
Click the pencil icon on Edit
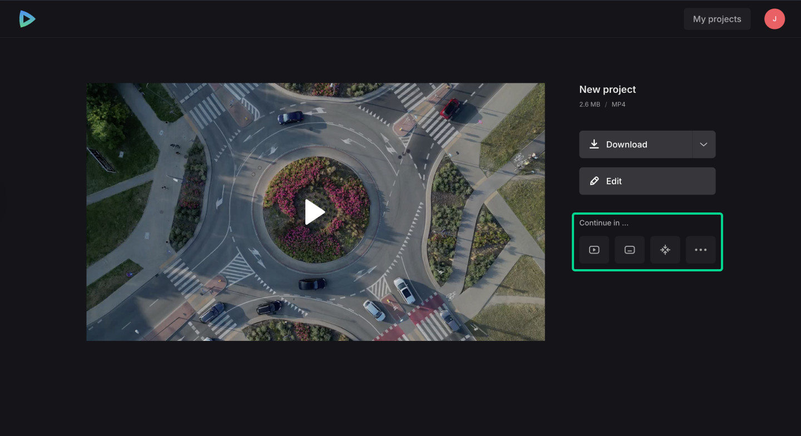point(594,181)
